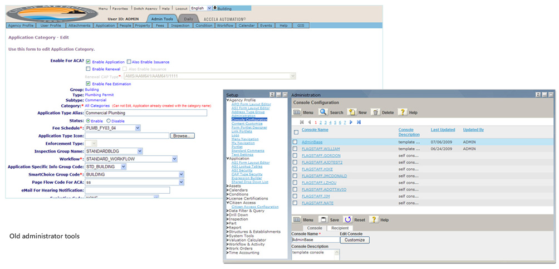Open the Citizen Access Configuration link

(x=255, y=207)
